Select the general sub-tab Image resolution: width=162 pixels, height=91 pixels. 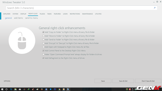pyautogui.click(x=8, y=18)
